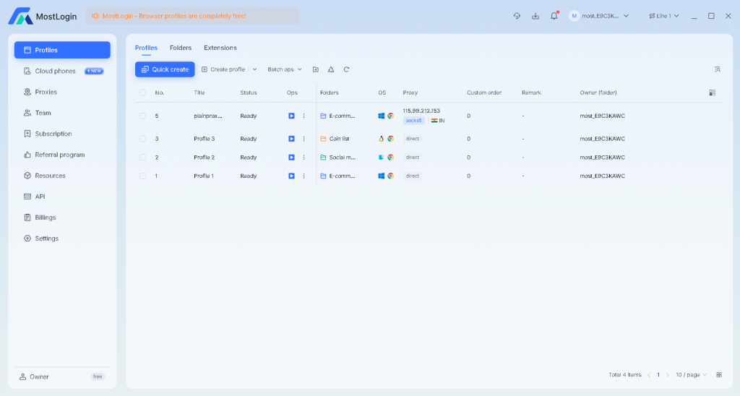Click the Quick create button

click(x=165, y=69)
